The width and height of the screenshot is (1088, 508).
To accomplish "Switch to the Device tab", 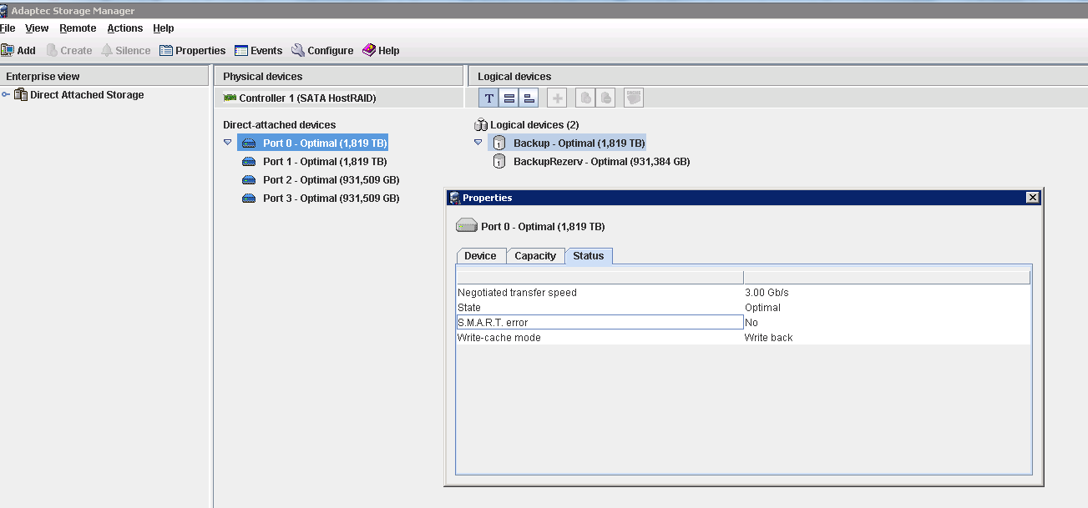I will tap(480, 256).
